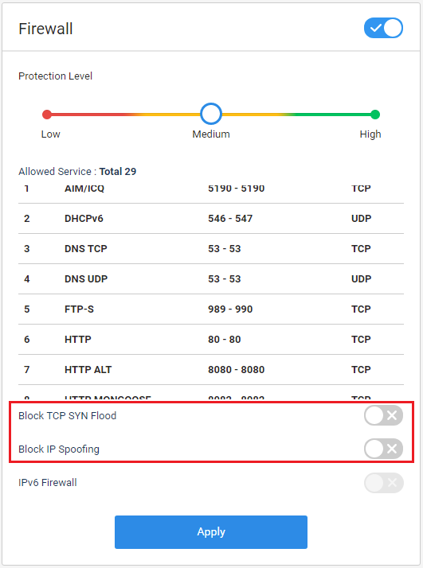The image size is (423, 568).
Task: Select the AIM/ICQ service row
Action: tap(211, 191)
